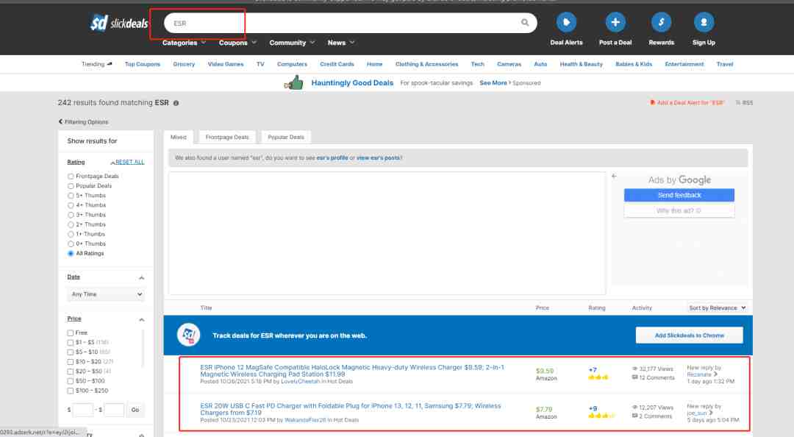Switch to the Popular Deals tab
794x437 pixels.
pyautogui.click(x=286, y=137)
